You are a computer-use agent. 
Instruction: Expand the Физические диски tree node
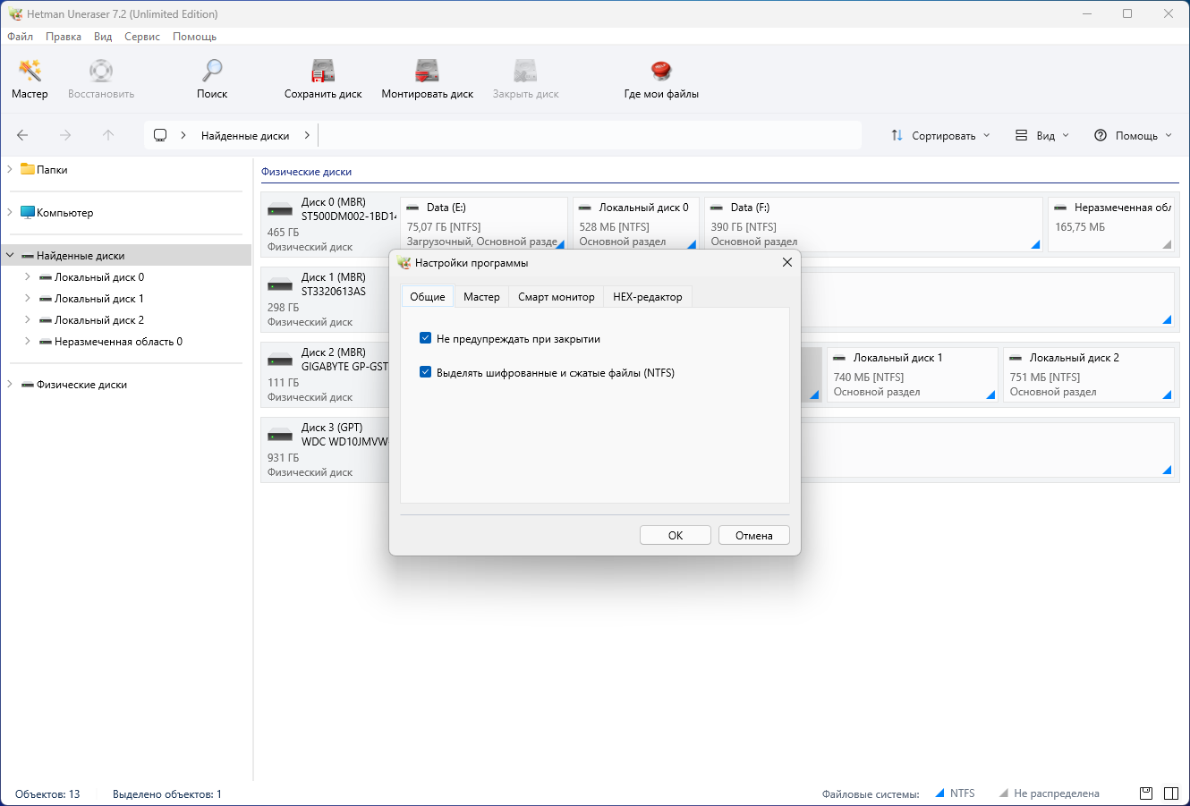tap(10, 385)
